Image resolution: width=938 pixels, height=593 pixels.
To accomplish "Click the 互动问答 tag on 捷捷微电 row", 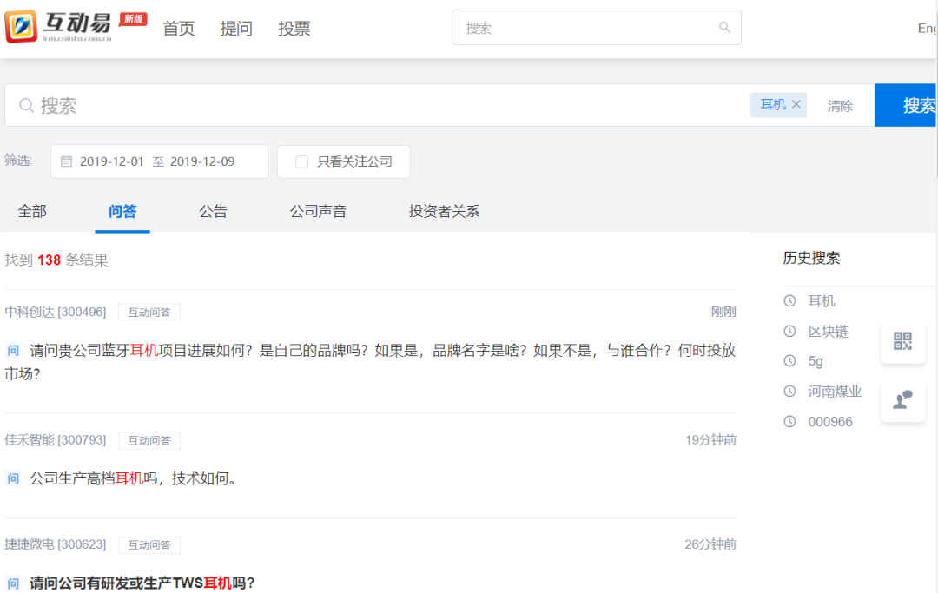I will pos(149,544).
